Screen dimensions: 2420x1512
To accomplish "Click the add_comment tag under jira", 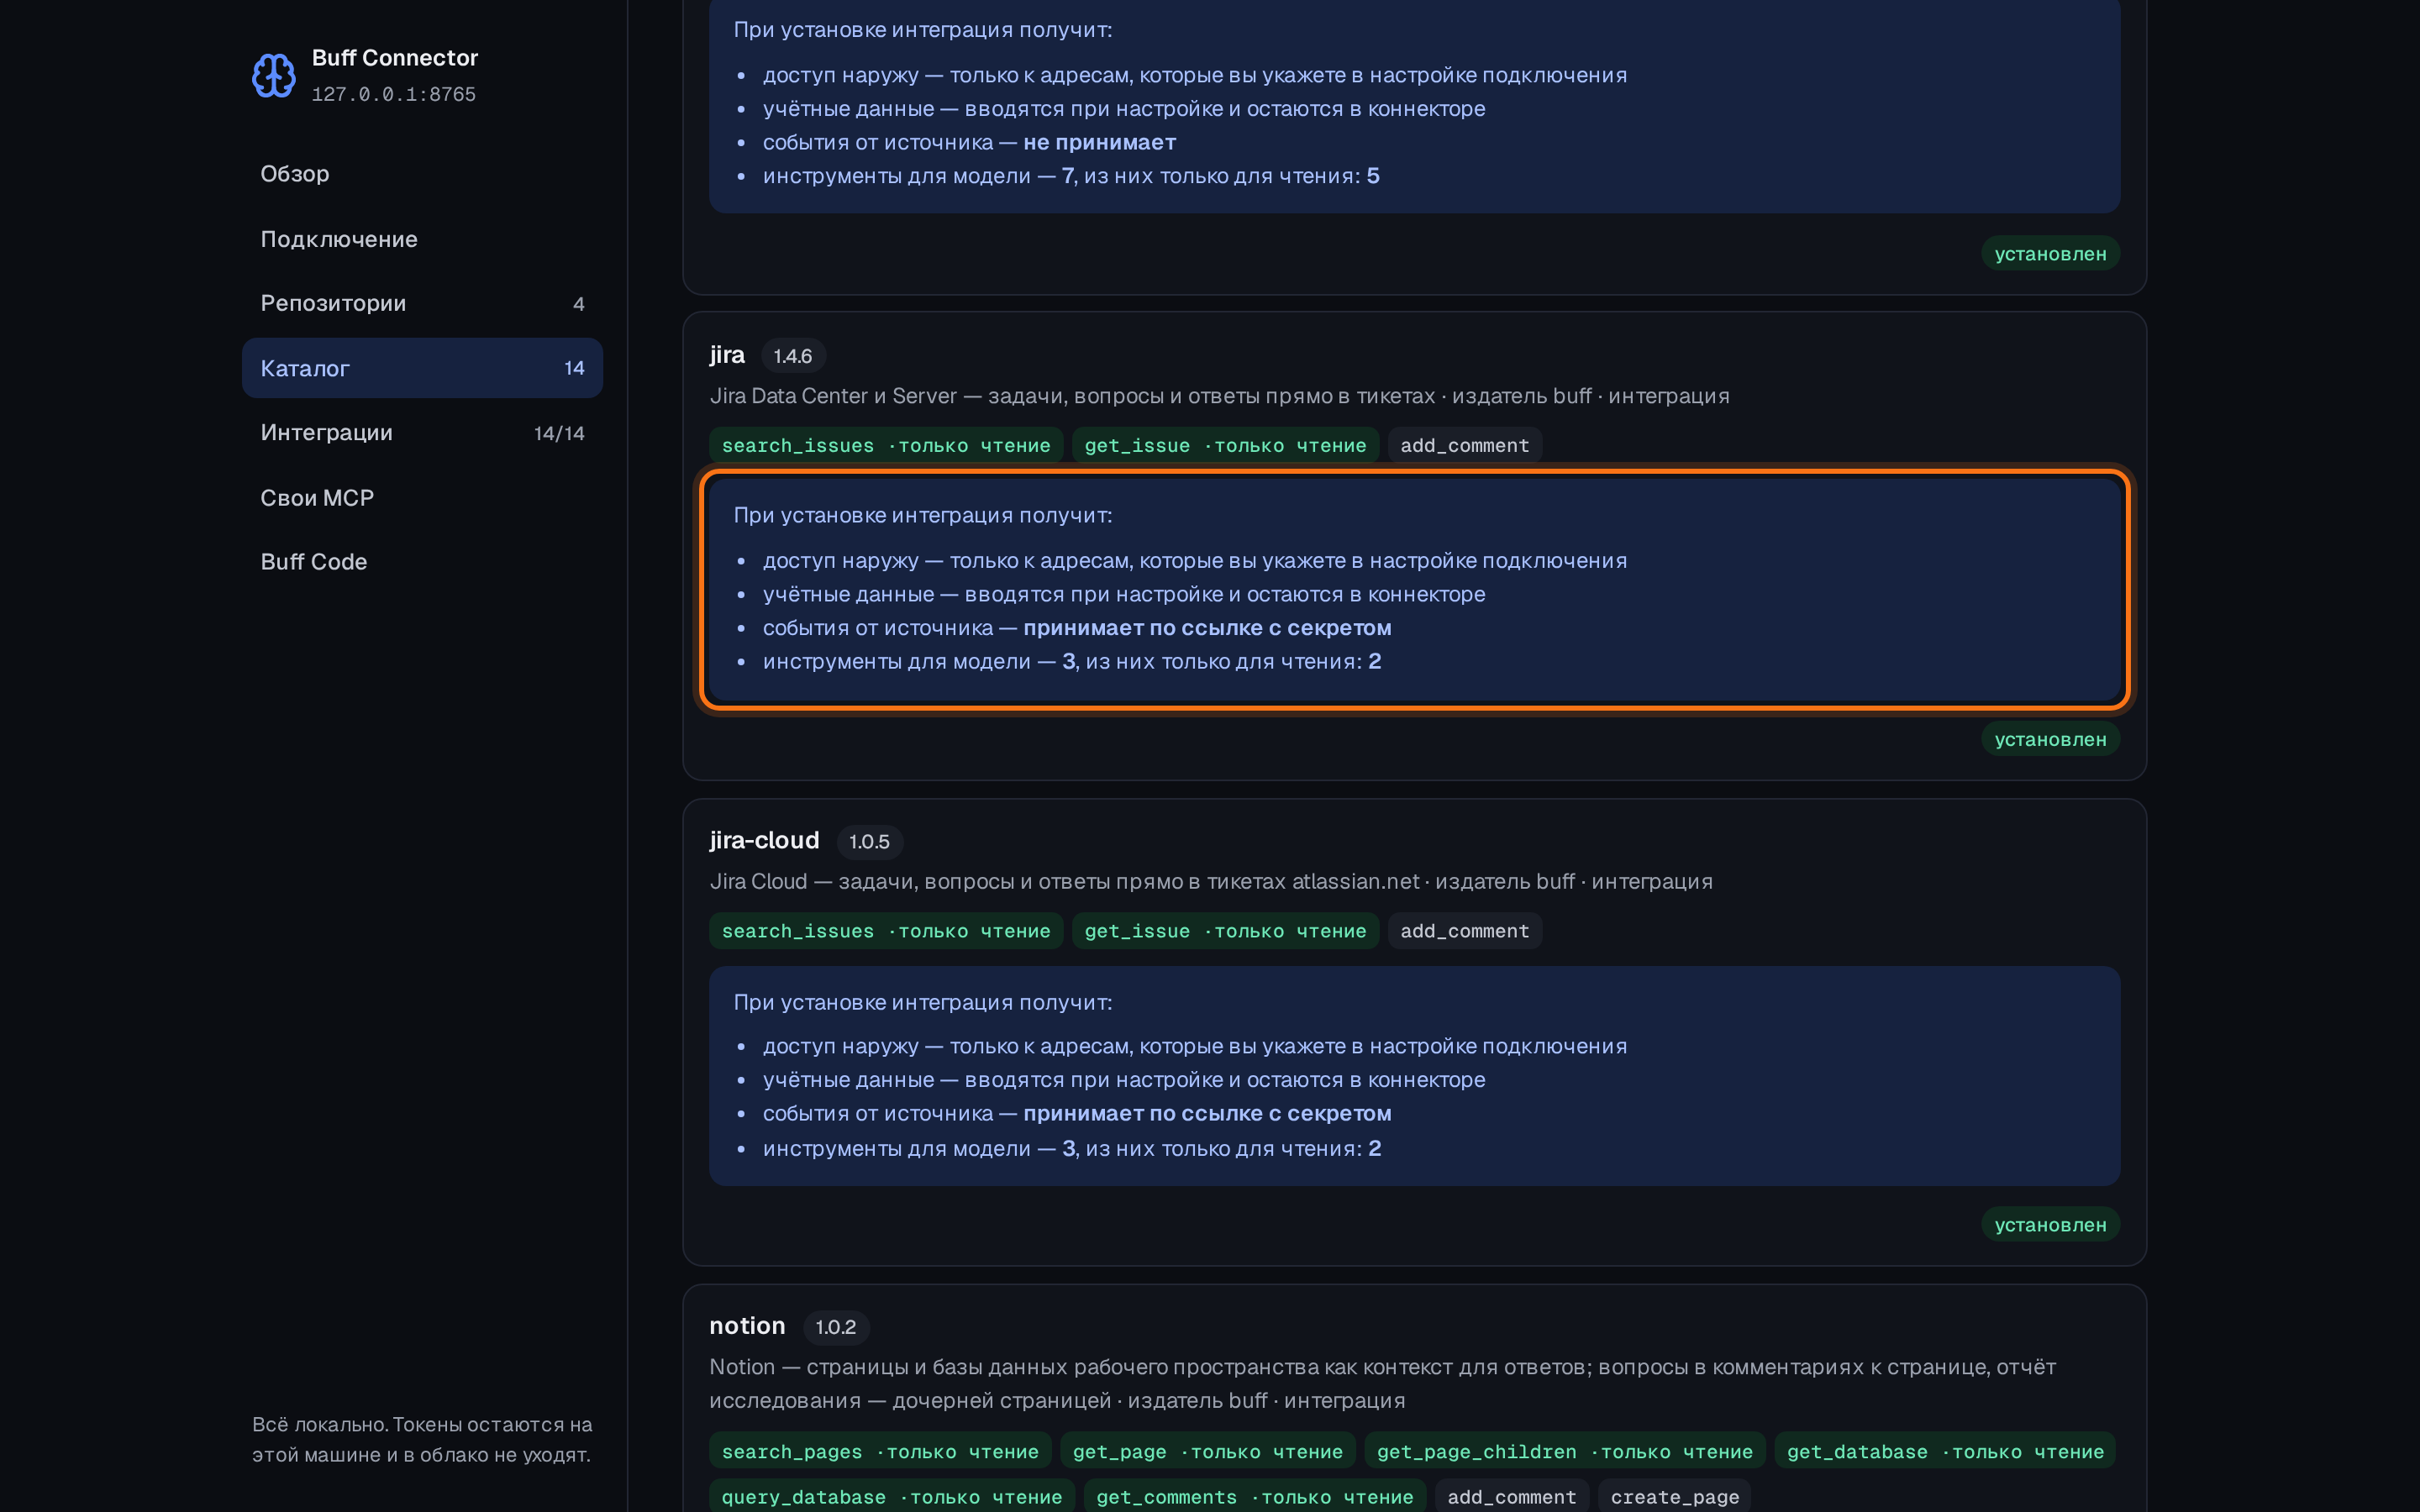I will coord(1464,445).
